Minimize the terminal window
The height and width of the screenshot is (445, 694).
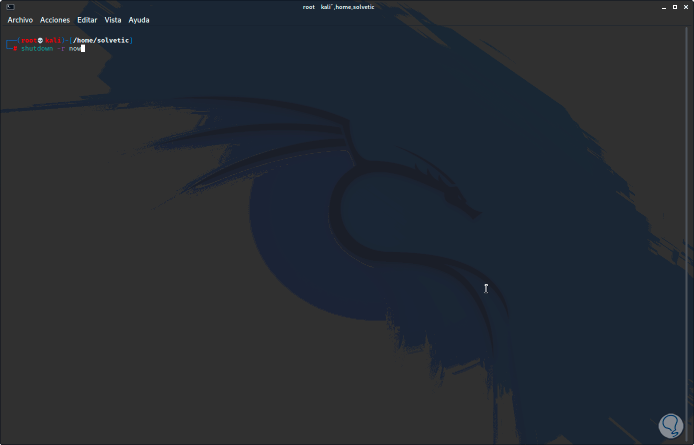(664, 7)
